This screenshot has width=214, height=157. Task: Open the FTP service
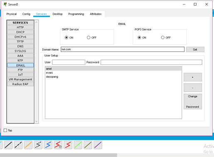20,70
